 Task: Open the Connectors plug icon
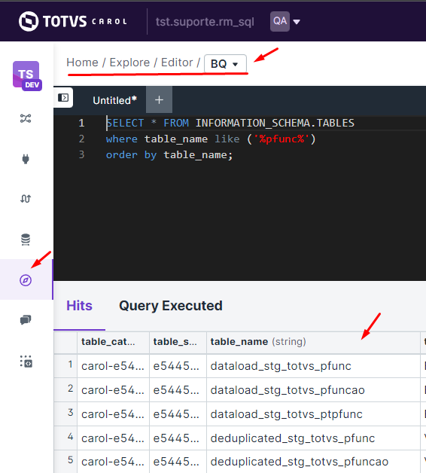26,159
